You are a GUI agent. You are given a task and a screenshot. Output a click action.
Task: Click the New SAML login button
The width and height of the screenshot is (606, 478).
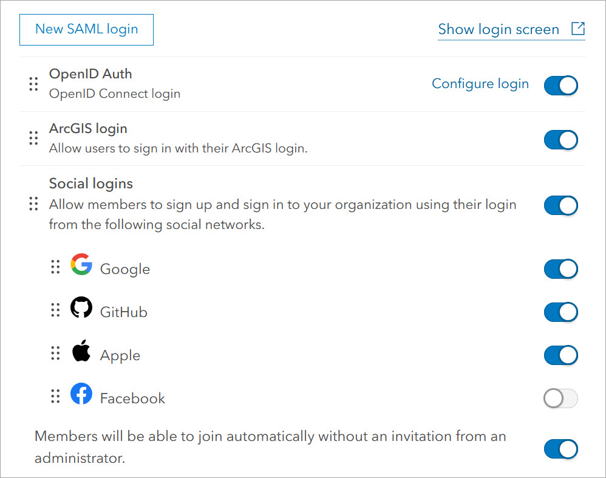86,29
